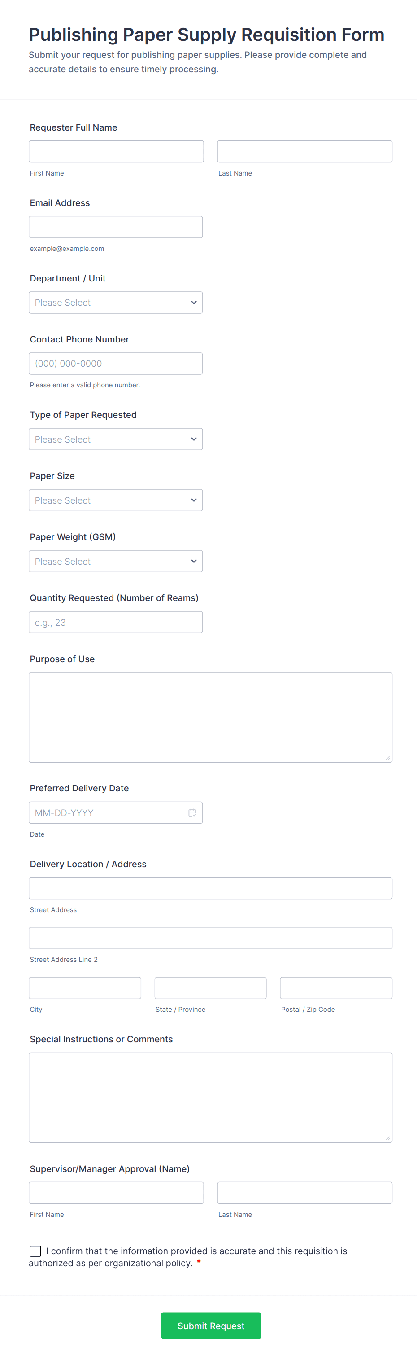This screenshot has width=417, height=1361.
Task: Click the requester First Name field
Action: [x=116, y=152]
